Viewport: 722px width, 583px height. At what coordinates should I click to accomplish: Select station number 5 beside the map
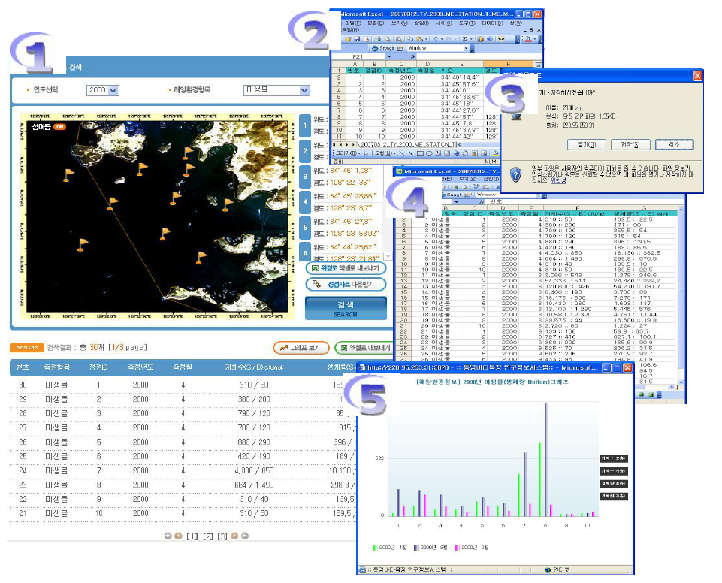(x=305, y=228)
